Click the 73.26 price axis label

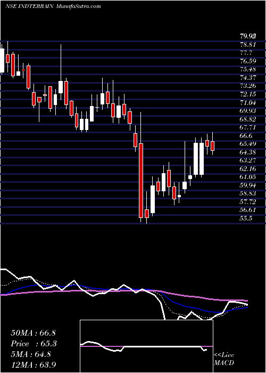pyautogui.click(x=247, y=86)
